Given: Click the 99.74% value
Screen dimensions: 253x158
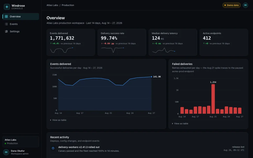Looking at the screenshot, I should click(109, 38).
